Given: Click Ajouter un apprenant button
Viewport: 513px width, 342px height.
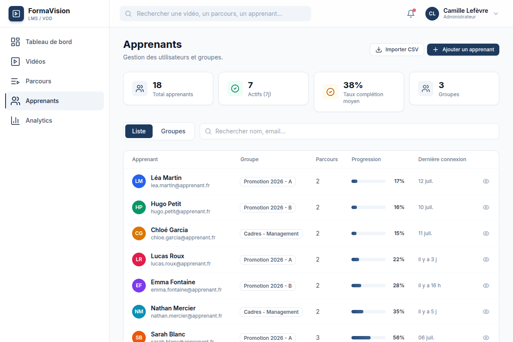Looking at the screenshot, I should tap(463, 50).
